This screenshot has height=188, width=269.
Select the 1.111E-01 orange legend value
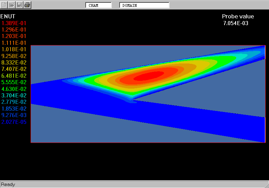(x=14, y=43)
